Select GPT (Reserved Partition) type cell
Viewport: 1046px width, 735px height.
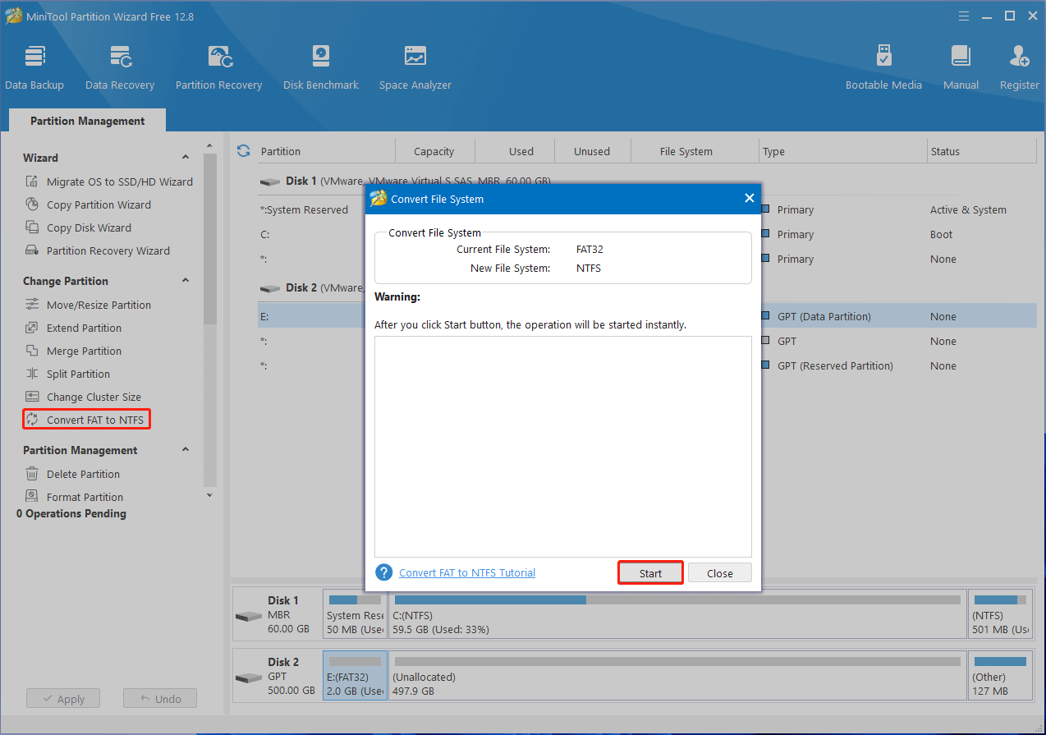[x=835, y=365]
